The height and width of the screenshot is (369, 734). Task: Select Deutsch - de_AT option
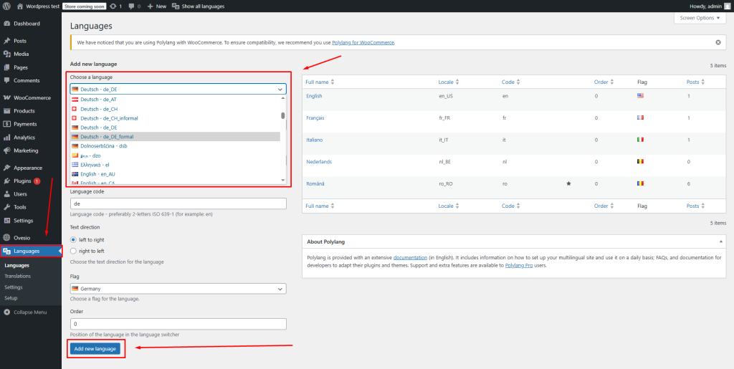(175, 99)
